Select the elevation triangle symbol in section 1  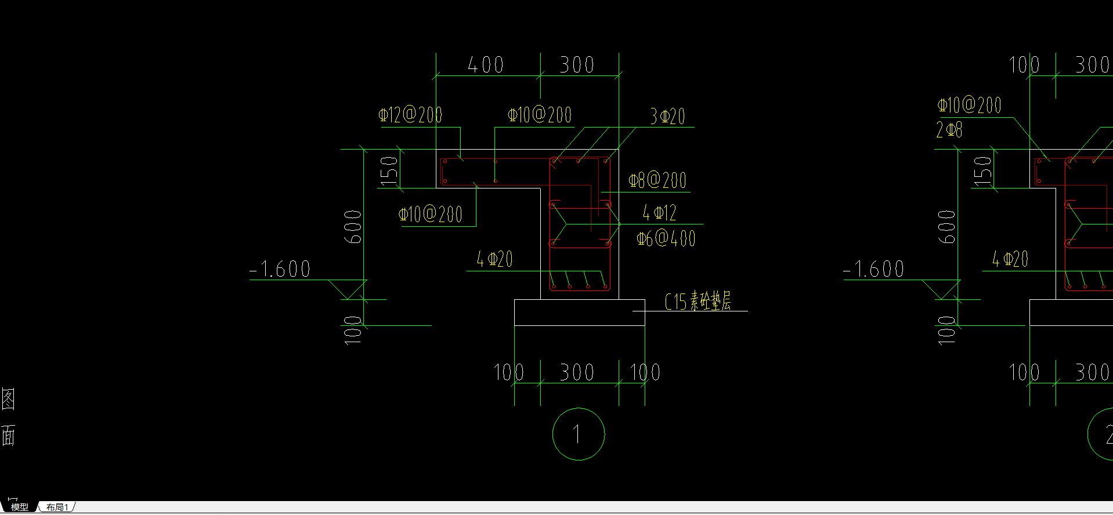[348, 289]
